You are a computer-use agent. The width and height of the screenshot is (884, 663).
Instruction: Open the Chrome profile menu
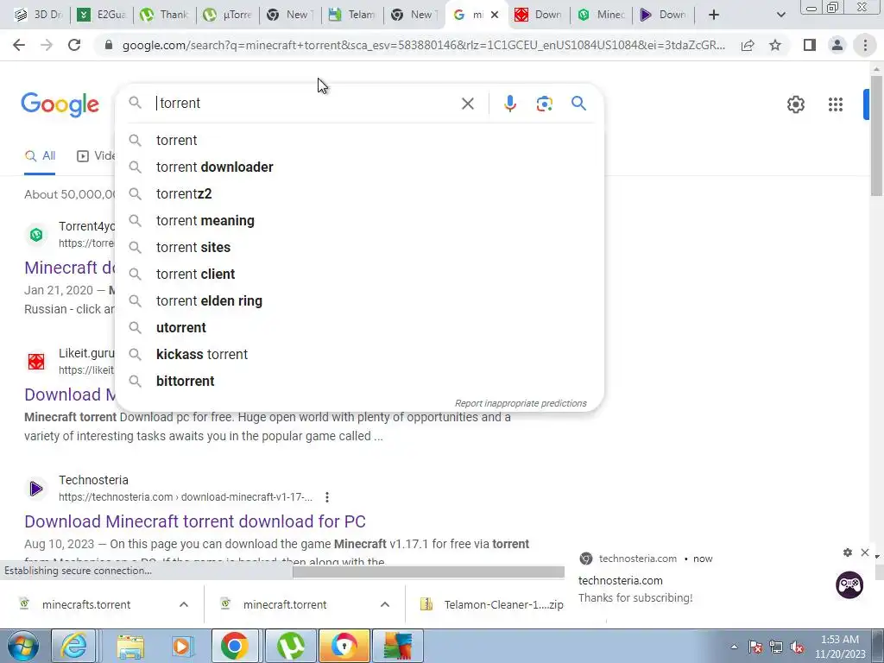837,45
